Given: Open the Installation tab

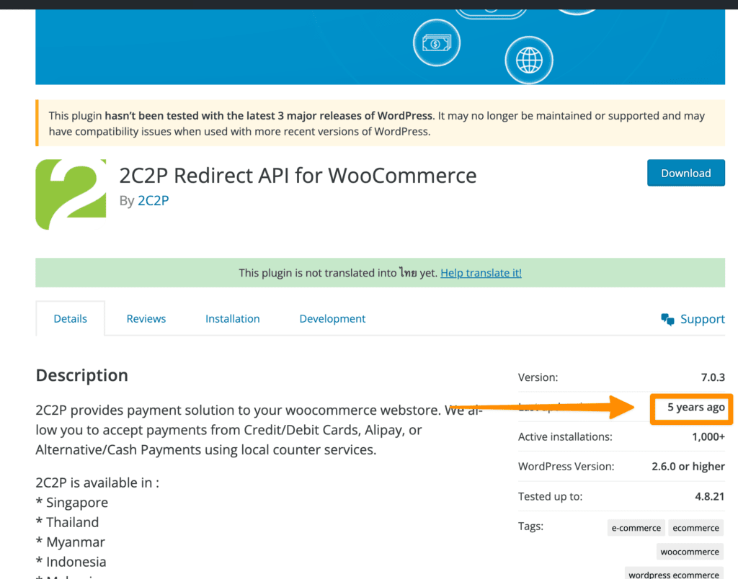Looking at the screenshot, I should (233, 318).
